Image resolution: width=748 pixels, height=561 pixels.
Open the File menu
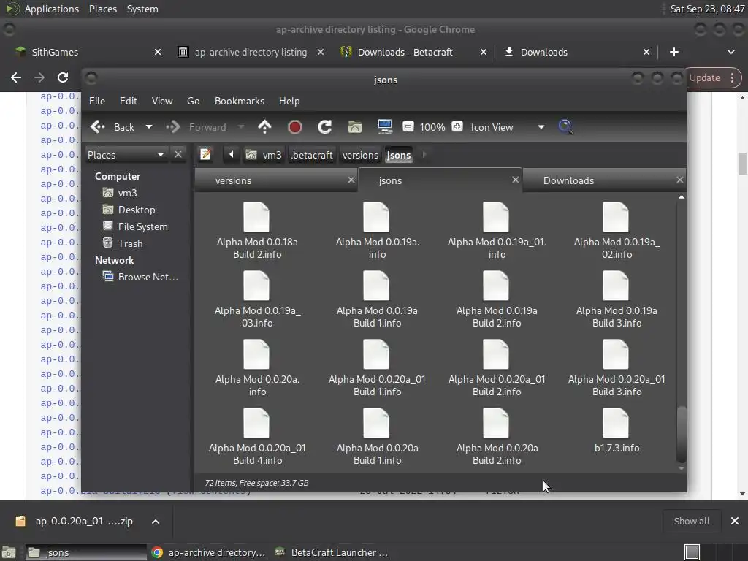[97, 101]
